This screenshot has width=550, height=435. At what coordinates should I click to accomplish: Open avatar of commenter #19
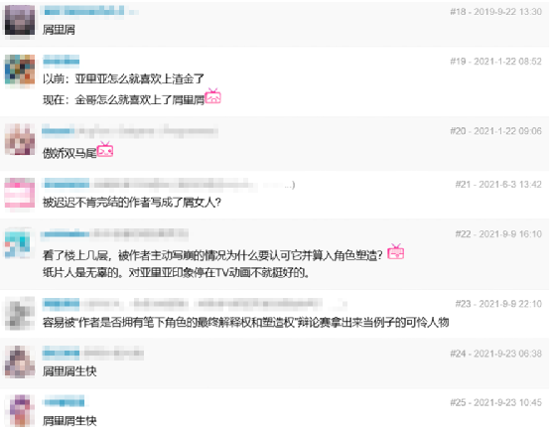pyautogui.click(x=20, y=70)
